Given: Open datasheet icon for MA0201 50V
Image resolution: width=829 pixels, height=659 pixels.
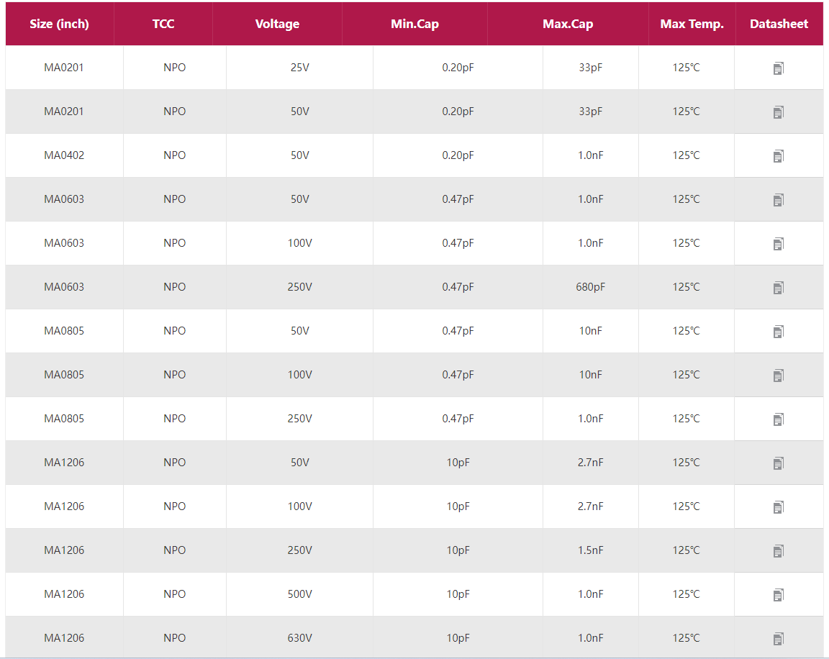Looking at the screenshot, I should 778,112.
